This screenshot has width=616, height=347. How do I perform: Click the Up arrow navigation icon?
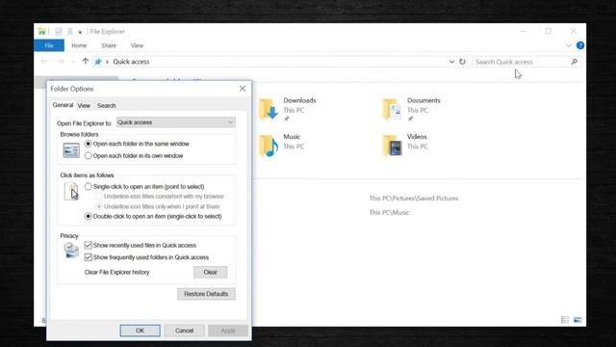point(86,62)
